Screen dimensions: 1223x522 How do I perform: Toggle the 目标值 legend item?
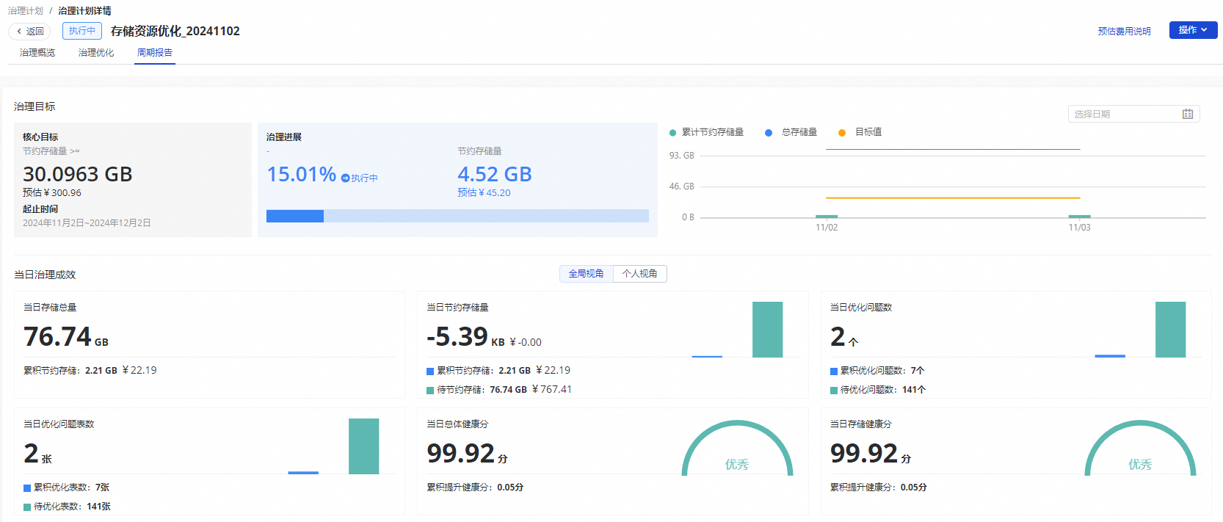pos(860,132)
